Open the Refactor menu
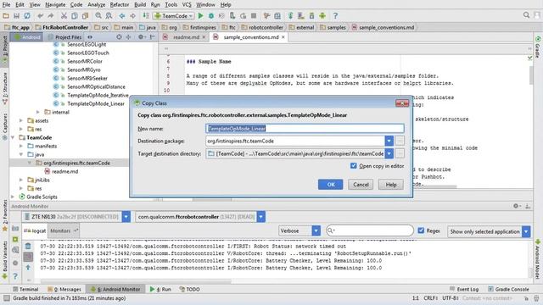Screen dimensions: 543x305 click(x=119, y=4)
